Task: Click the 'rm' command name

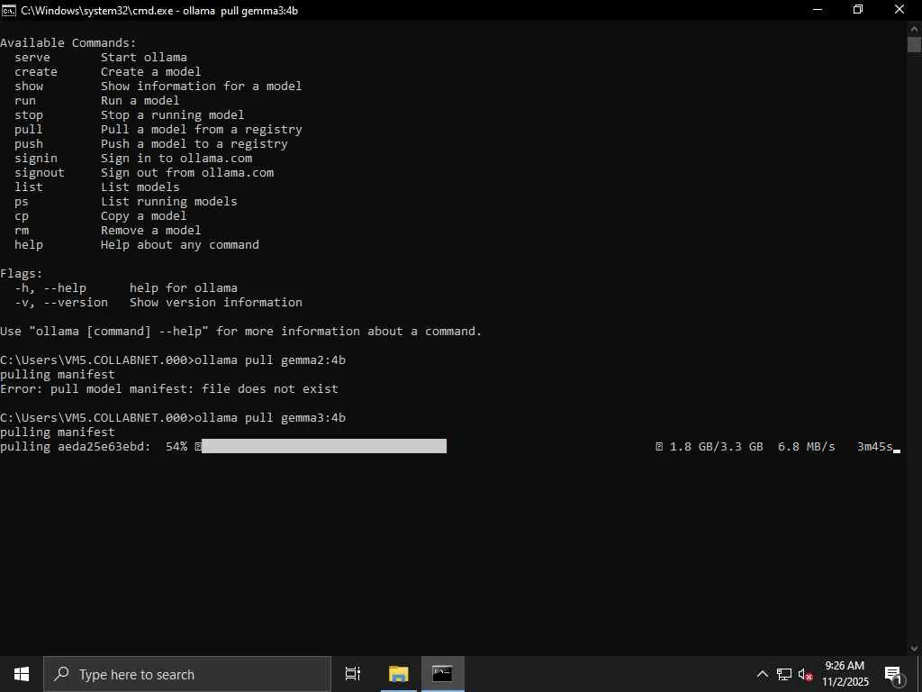Action: pos(22,230)
